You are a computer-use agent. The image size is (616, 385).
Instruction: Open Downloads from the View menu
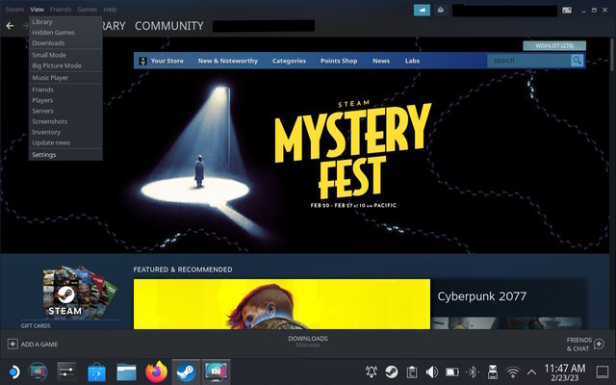point(48,43)
